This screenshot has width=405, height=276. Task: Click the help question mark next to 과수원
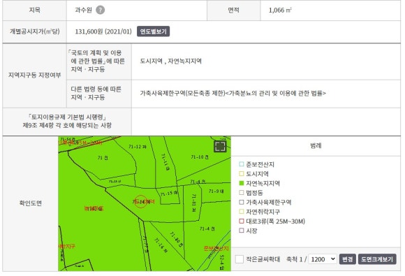[101, 10]
